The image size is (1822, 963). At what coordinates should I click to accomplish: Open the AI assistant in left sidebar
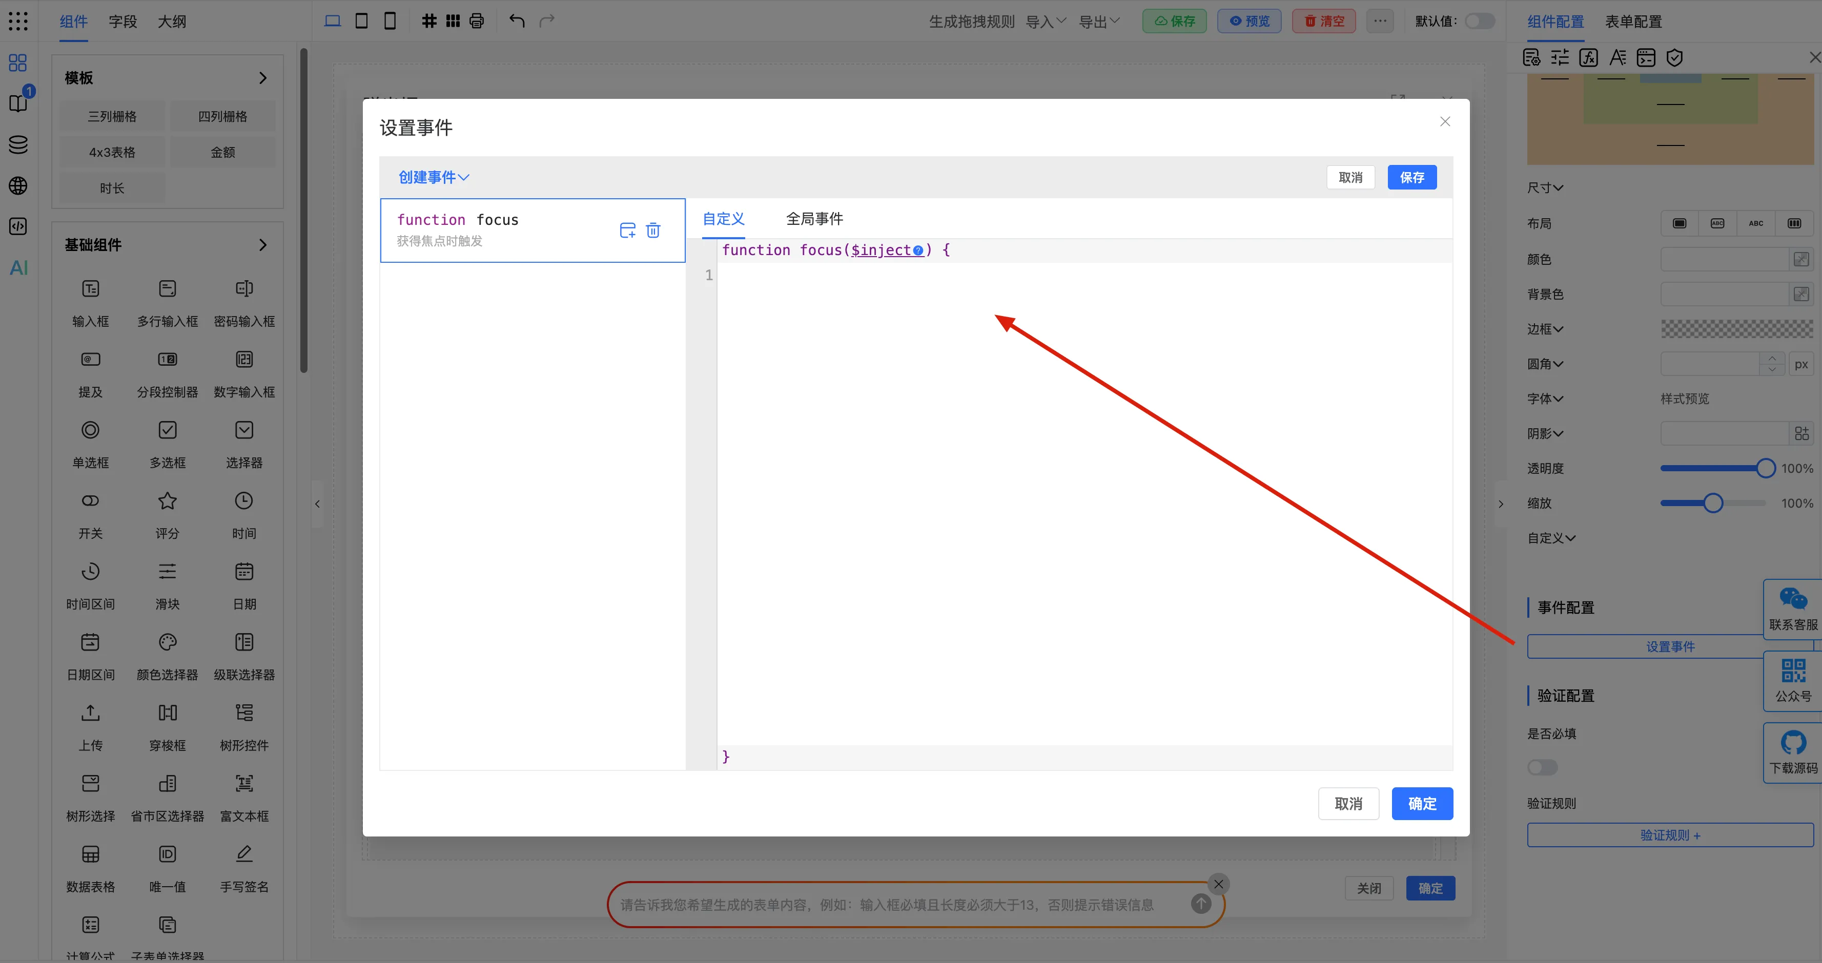pos(18,268)
